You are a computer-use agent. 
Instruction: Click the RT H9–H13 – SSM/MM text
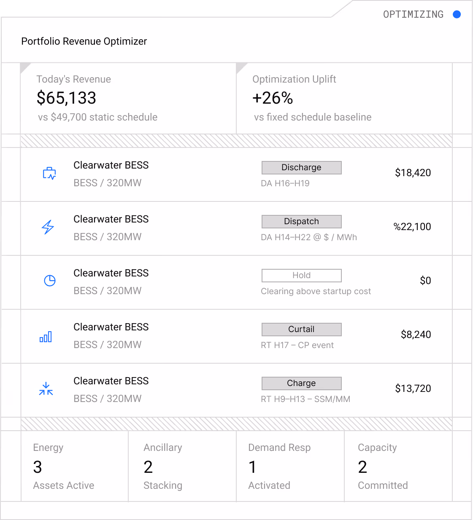pos(305,399)
